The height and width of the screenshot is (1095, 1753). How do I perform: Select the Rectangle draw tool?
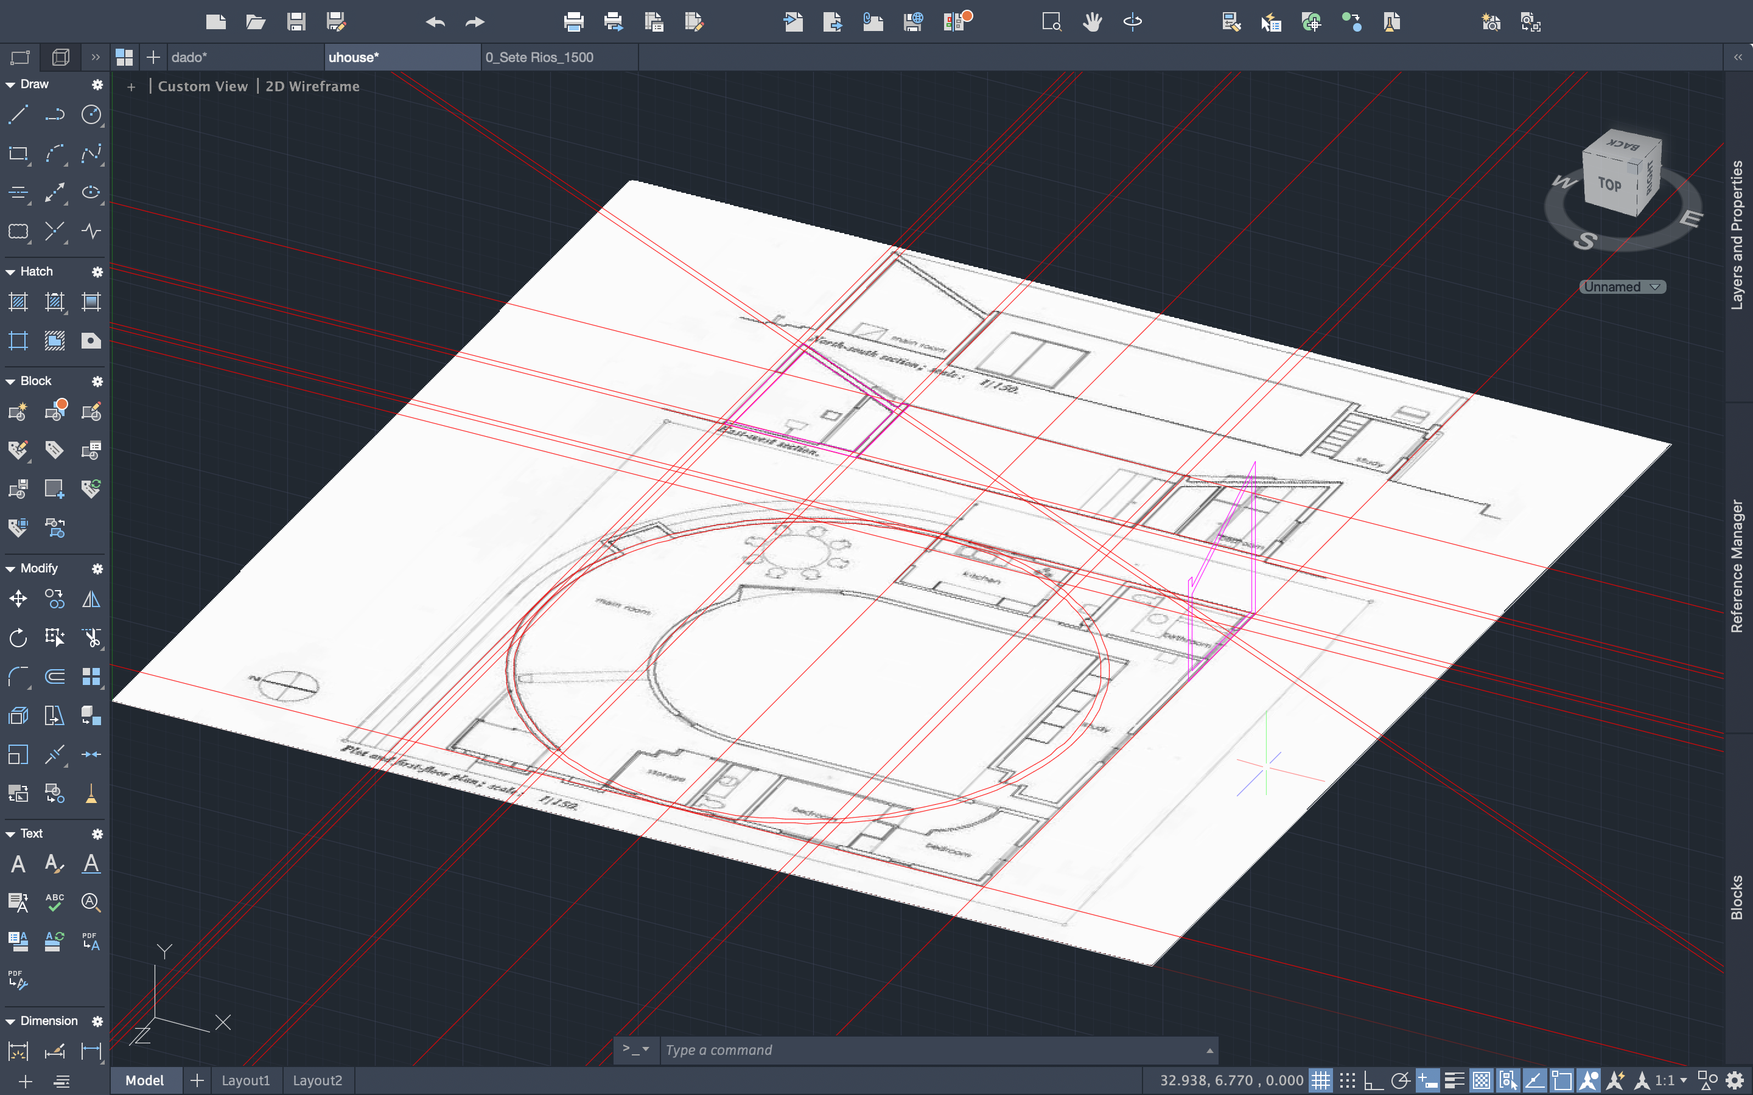coord(18,153)
